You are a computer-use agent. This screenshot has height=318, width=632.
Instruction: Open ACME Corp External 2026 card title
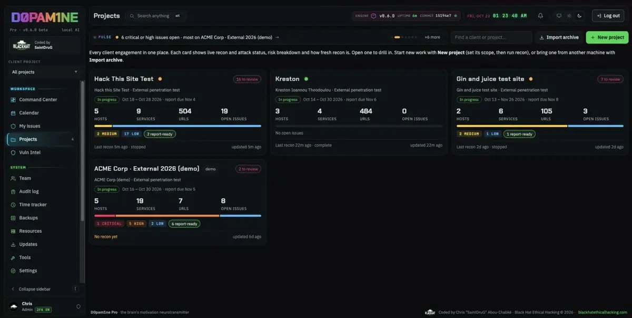(x=147, y=169)
